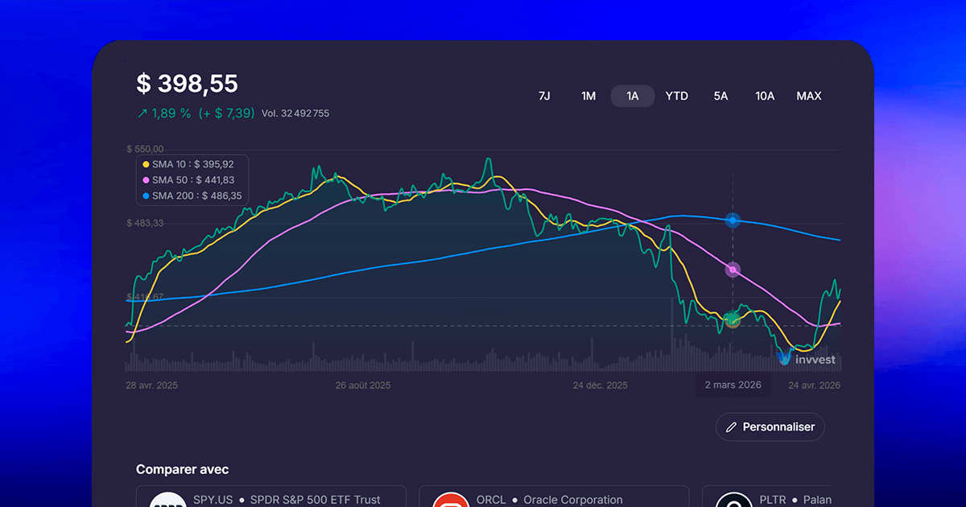Click the pink SMA 50 crosshair marker
The image size is (966, 507).
[x=733, y=270]
